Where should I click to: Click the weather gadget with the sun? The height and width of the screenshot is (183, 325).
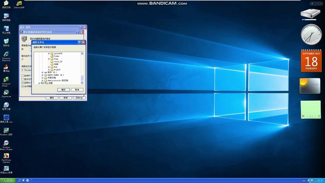click(310, 86)
